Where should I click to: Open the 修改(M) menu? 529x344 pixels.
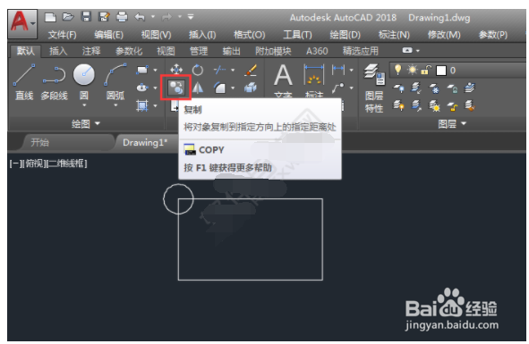coord(444,35)
